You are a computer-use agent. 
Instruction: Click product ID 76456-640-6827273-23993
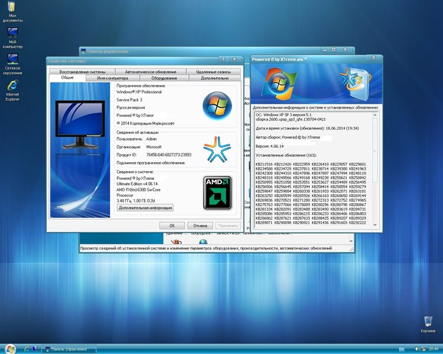pos(169,155)
